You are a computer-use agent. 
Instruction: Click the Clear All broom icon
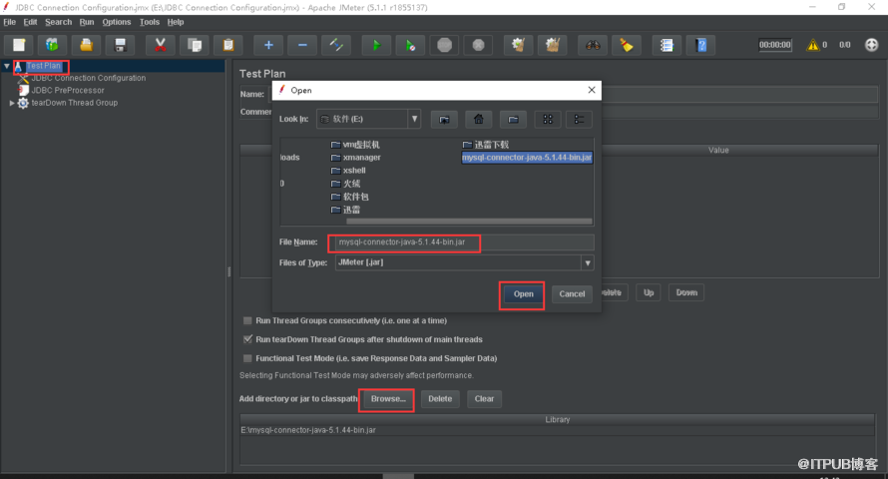tap(626, 45)
